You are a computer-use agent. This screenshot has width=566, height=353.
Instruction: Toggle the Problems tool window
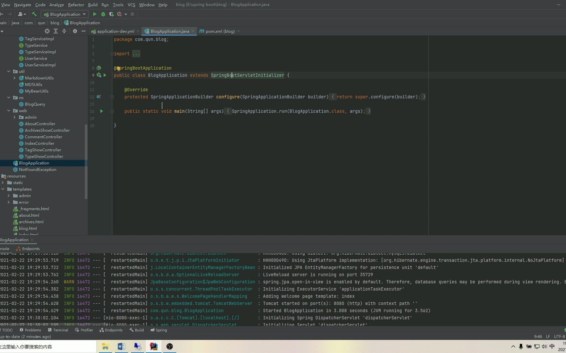(32, 330)
